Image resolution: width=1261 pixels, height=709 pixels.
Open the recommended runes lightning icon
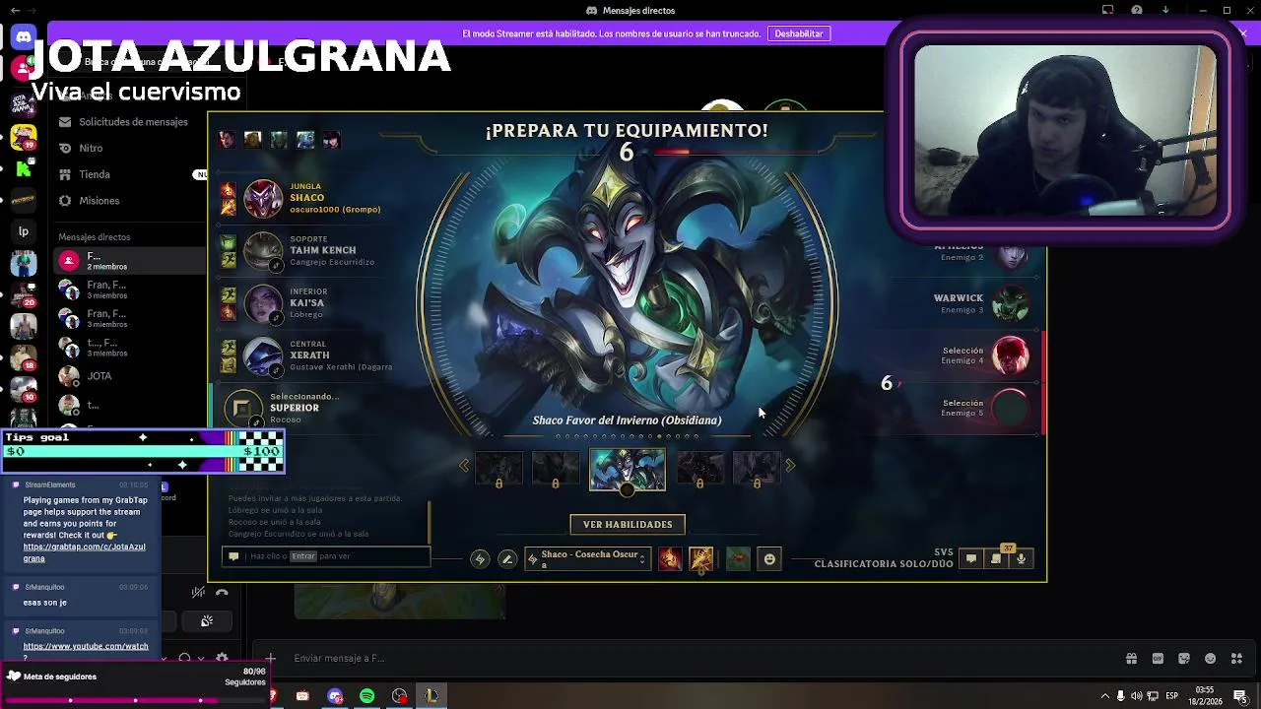point(480,559)
